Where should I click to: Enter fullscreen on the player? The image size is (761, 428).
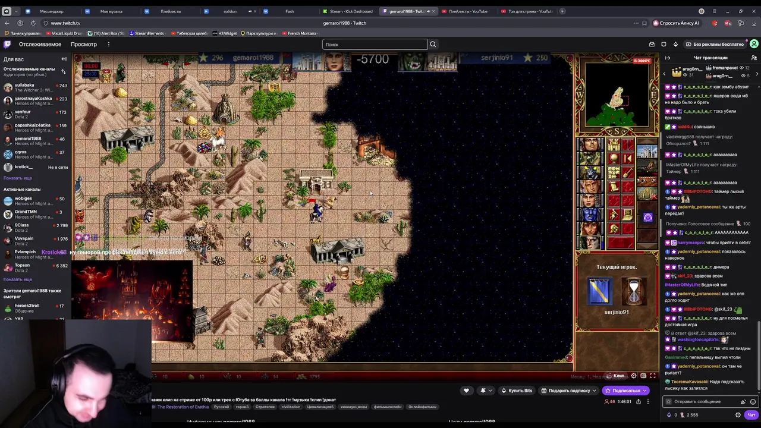(652, 376)
